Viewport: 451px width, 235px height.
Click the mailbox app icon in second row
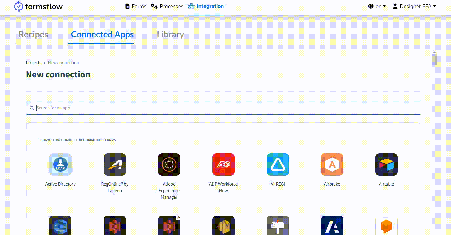pos(278,225)
